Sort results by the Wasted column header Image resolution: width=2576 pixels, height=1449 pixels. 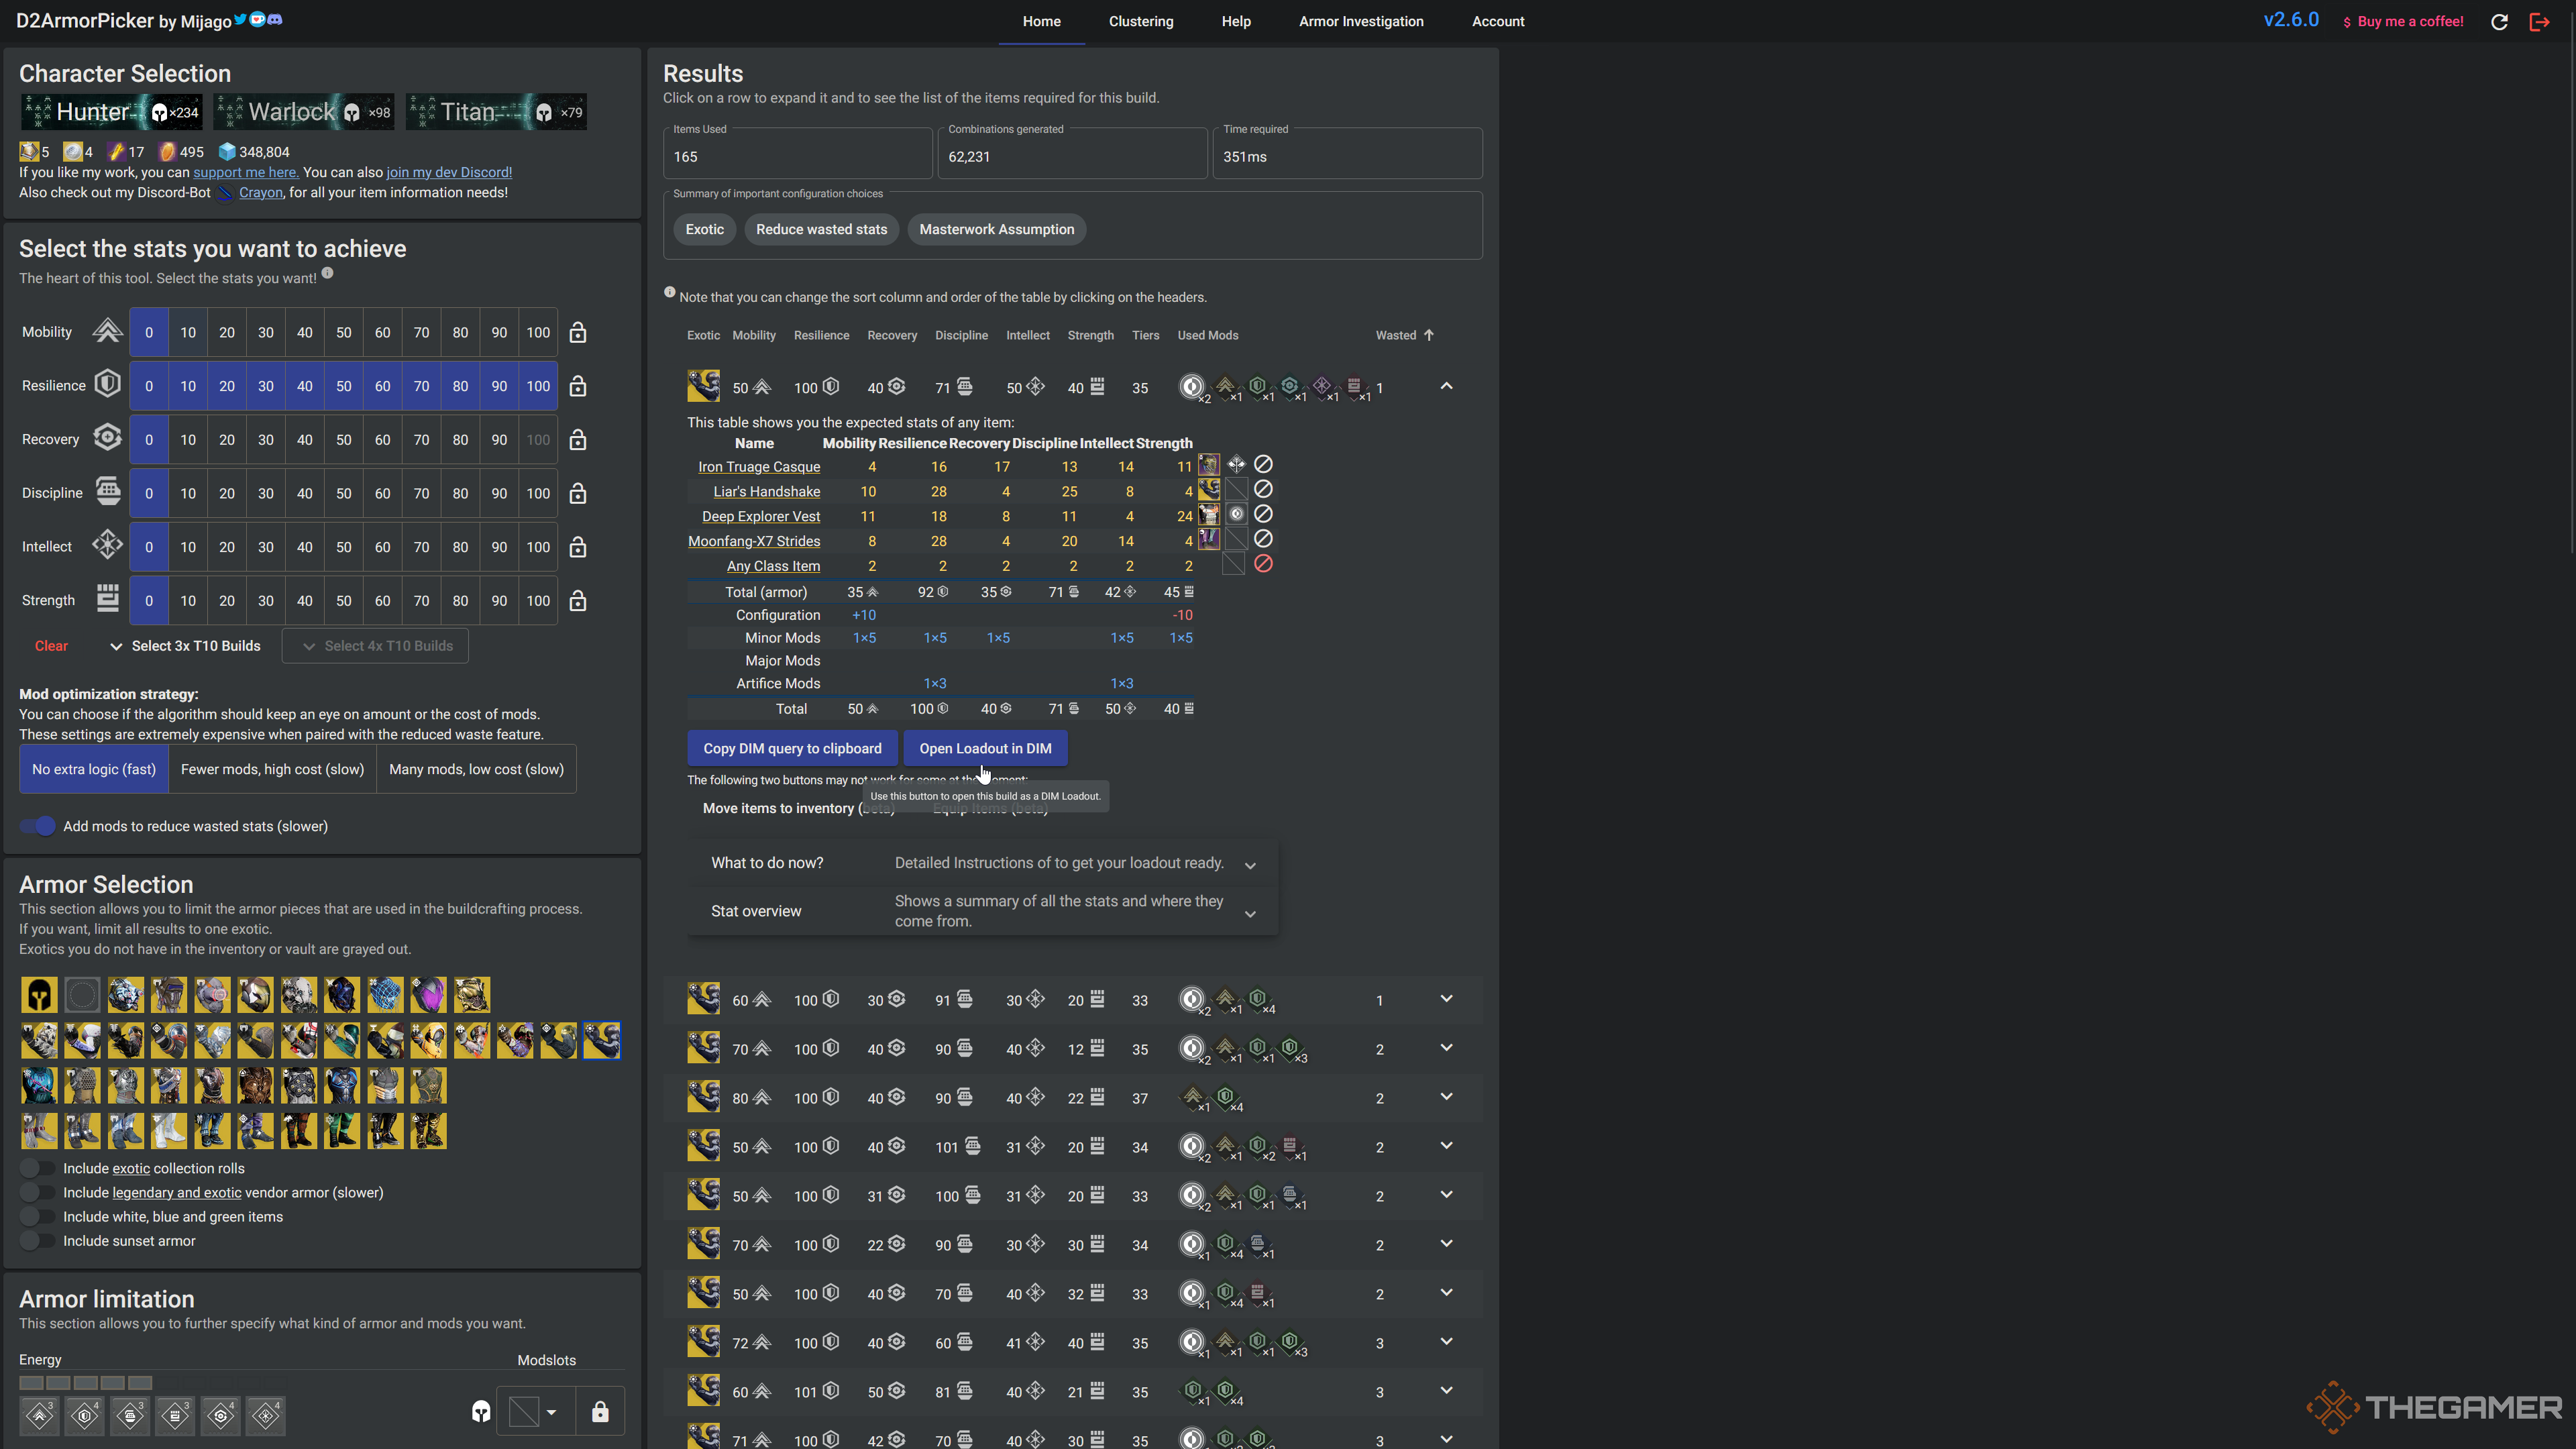[x=1404, y=335]
